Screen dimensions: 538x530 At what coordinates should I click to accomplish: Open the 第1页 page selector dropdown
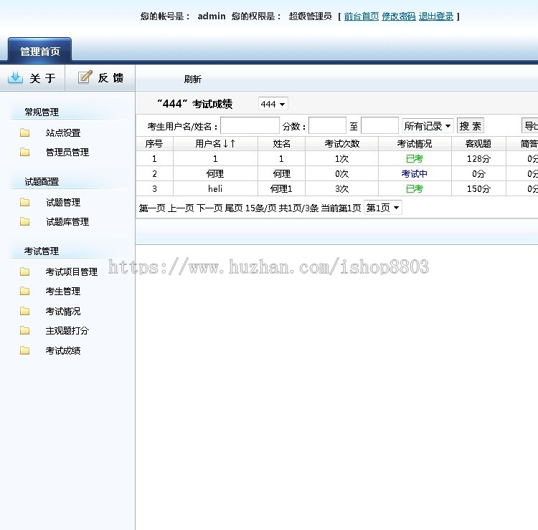click(x=383, y=208)
